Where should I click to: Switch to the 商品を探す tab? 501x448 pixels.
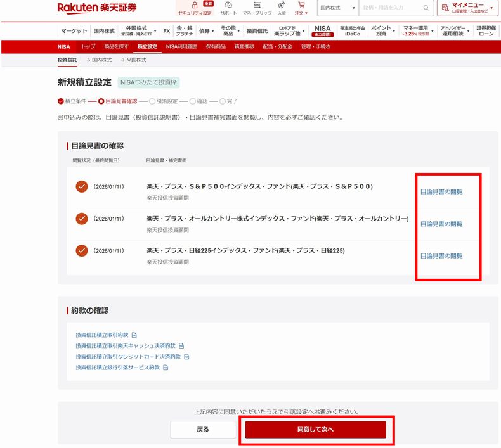pos(116,46)
